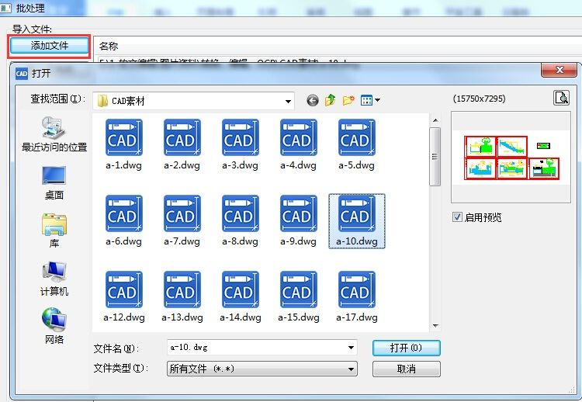582x402 pixels.
Task: Go to 桌面 in sidebar
Action: (x=54, y=183)
